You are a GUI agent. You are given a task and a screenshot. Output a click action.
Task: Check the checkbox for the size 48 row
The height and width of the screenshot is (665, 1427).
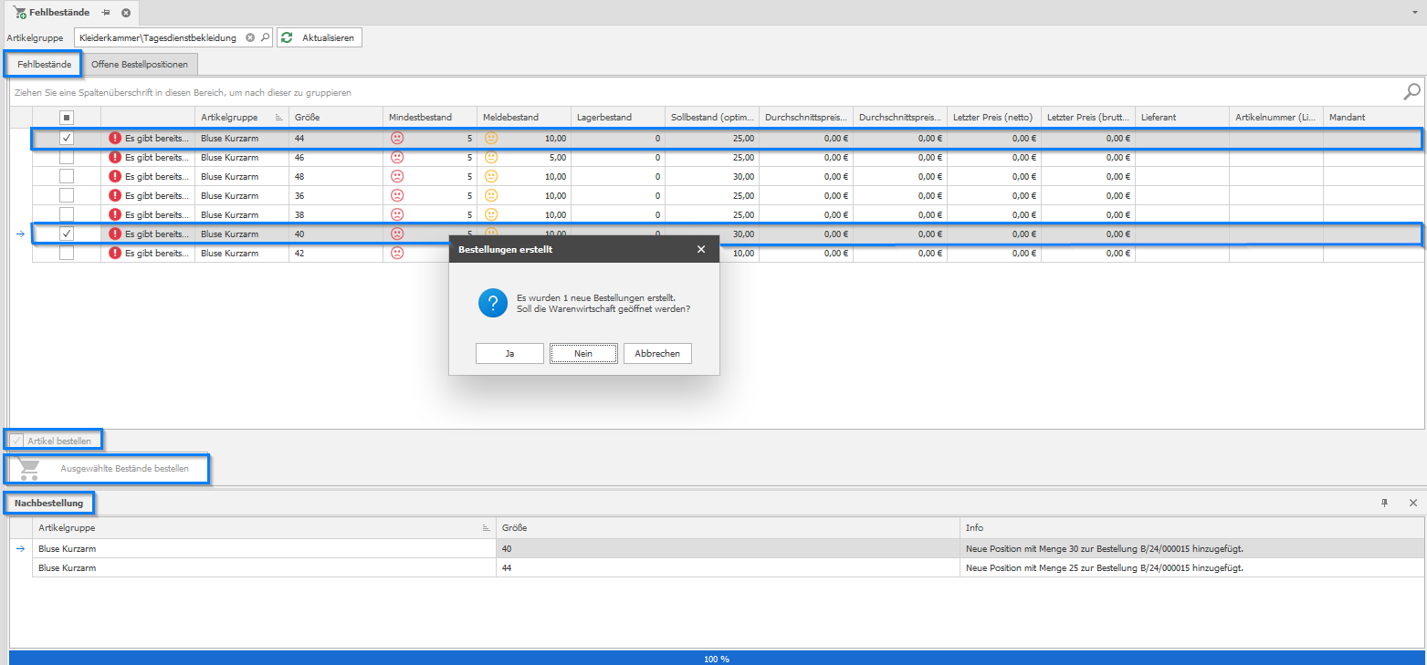tap(67, 176)
